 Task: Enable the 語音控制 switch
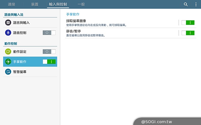[49, 32]
